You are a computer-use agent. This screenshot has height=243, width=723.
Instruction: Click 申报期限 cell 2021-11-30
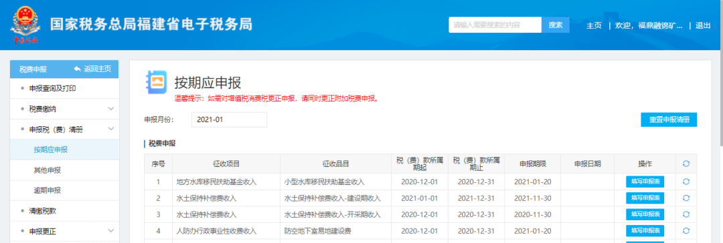(x=533, y=198)
